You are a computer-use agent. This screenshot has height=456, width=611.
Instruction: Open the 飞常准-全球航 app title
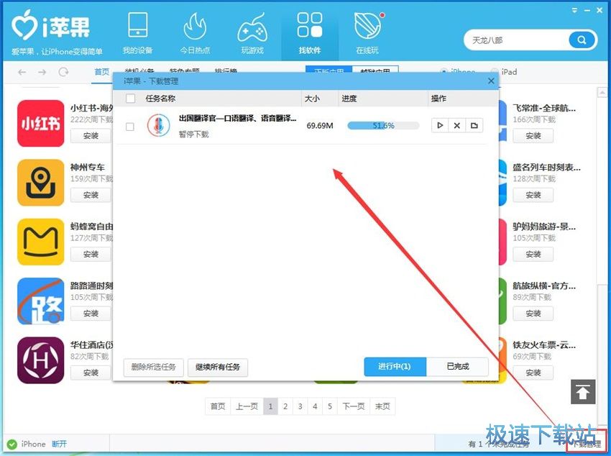[x=544, y=108]
